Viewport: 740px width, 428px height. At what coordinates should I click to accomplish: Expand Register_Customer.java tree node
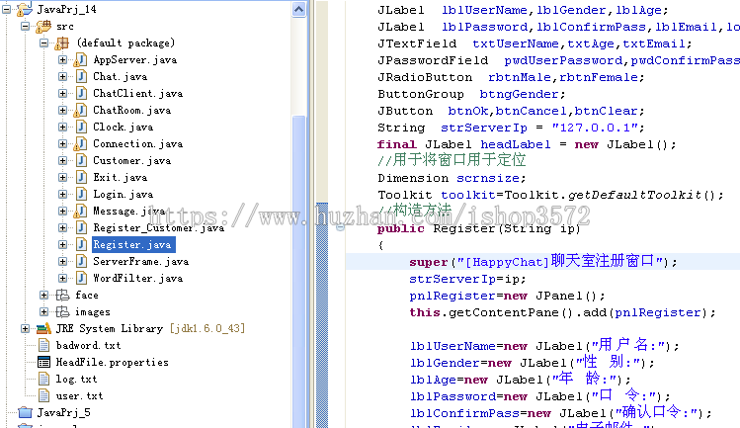click(x=62, y=227)
